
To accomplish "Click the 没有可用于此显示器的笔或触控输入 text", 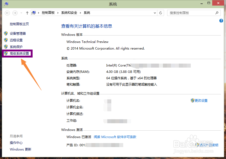I will pyautogui.click(x=132, y=85).
